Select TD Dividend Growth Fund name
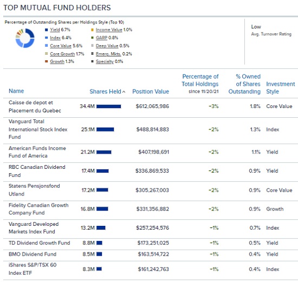This screenshot has height=285, width=298. pos(40,243)
